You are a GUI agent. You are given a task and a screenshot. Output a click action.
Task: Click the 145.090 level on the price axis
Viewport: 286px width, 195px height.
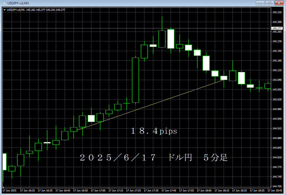point(277,80)
